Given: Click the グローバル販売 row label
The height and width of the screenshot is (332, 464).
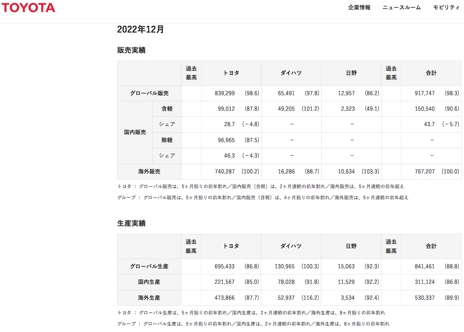Looking at the screenshot, I should (149, 93).
